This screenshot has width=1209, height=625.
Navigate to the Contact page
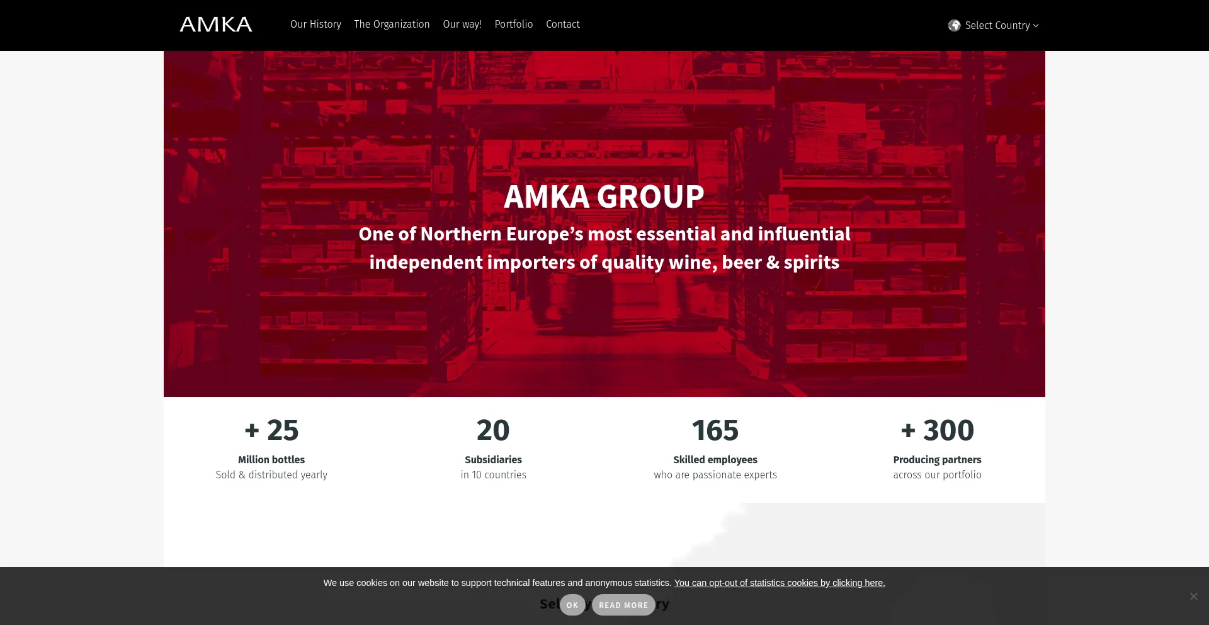coord(562,25)
